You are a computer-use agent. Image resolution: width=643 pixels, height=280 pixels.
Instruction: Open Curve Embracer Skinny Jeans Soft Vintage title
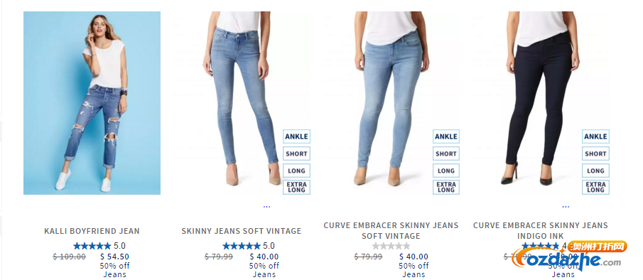(391, 230)
